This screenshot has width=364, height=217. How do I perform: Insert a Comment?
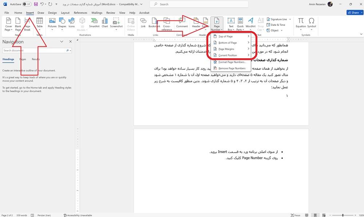click(x=182, y=23)
